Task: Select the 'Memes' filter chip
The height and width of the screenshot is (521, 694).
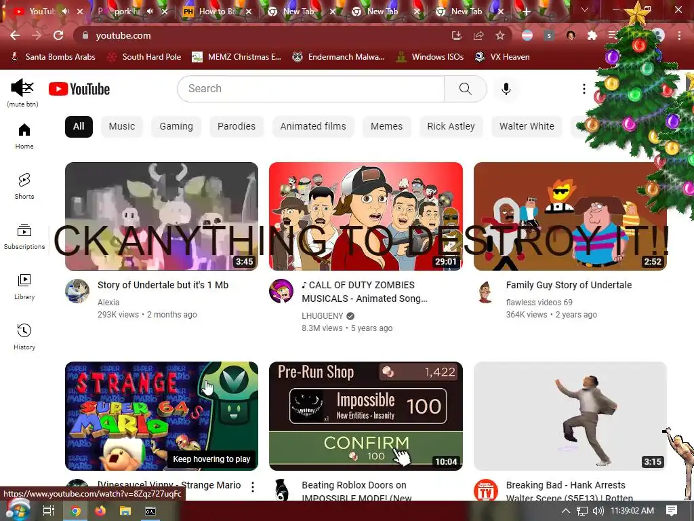Action: (x=386, y=126)
